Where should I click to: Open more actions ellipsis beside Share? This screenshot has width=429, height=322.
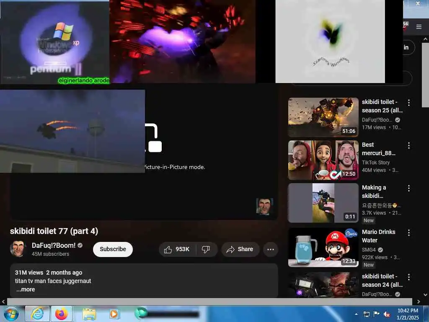click(271, 249)
